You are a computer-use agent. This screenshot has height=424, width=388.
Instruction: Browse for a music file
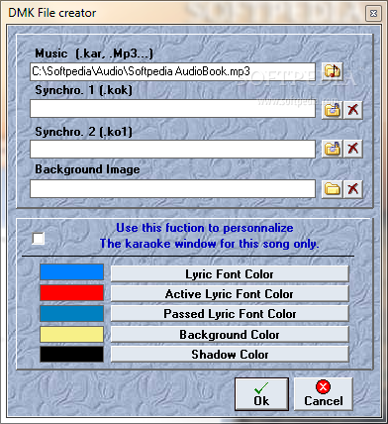point(333,71)
